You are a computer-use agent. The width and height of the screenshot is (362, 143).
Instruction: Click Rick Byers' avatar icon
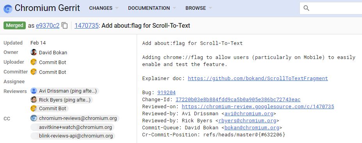pyautogui.click(x=34, y=100)
